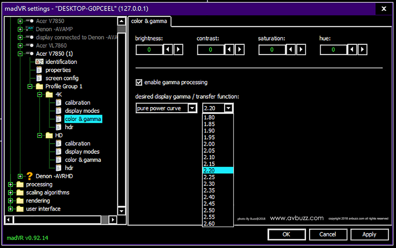Click the OK button
This screenshot has height=248, width=396.
(286, 234)
